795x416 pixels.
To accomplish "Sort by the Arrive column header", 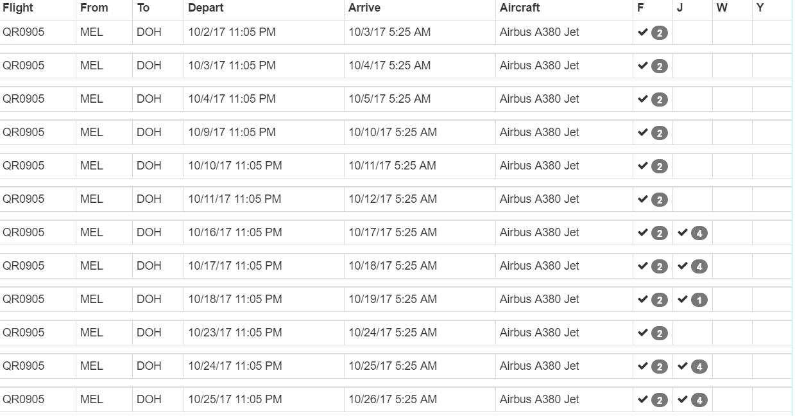I will coord(364,8).
